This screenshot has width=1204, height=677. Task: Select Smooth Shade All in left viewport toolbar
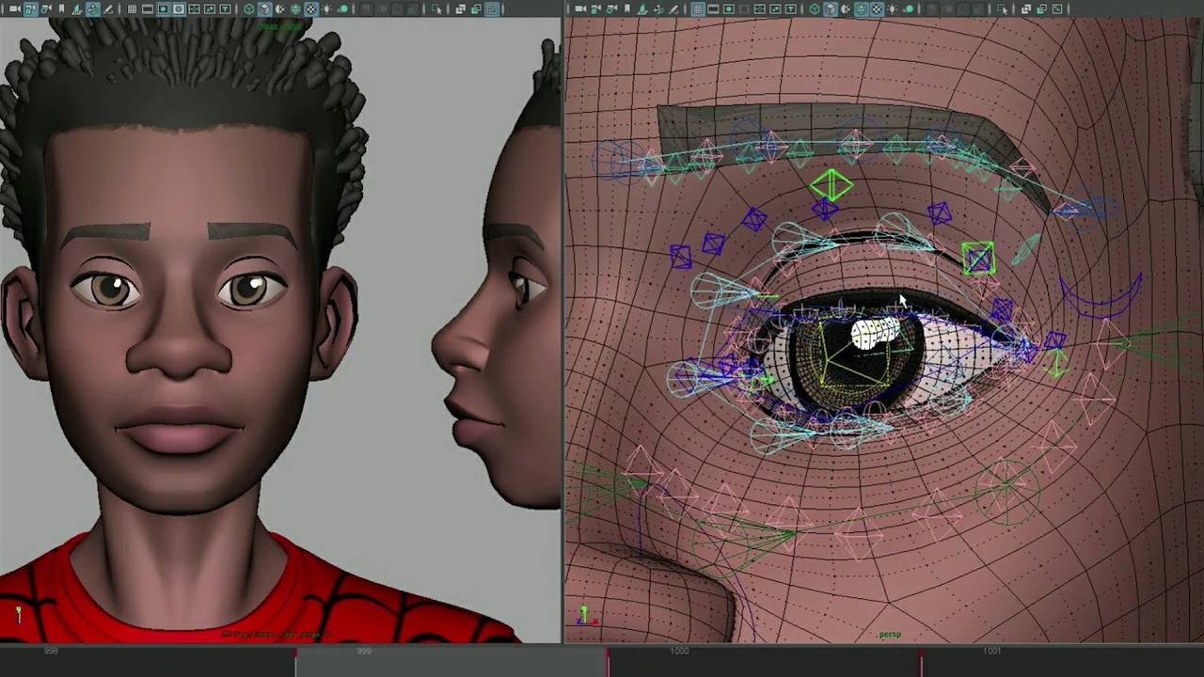[x=264, y=9]
